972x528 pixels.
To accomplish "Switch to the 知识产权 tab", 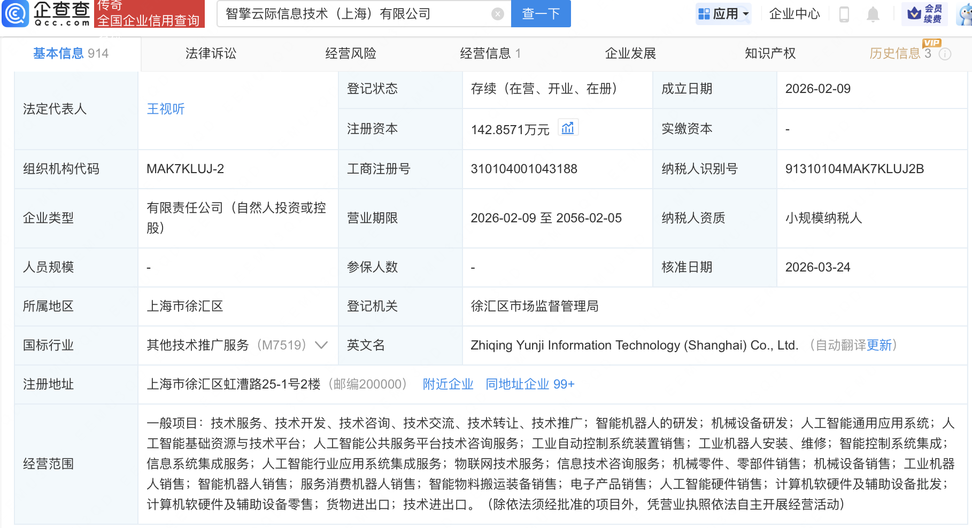I will coord(770,53).
